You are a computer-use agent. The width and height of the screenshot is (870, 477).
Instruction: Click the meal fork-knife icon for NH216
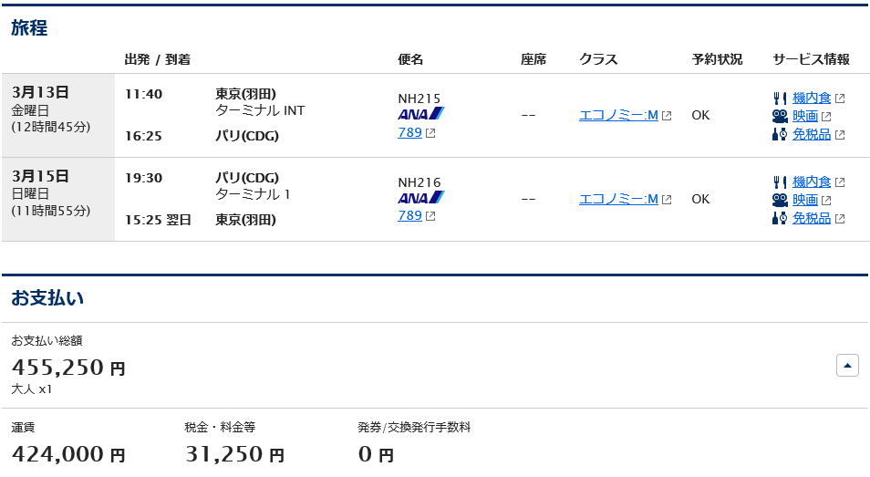(x=780, y=182)
